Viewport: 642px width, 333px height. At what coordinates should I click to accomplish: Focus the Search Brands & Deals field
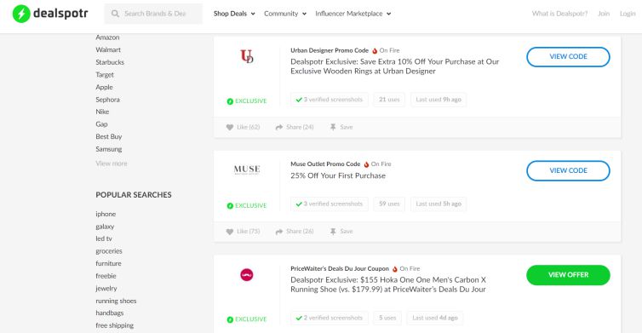153,14
